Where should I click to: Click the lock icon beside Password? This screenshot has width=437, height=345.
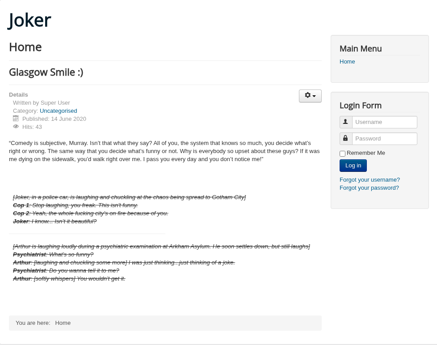pos(345,138)
